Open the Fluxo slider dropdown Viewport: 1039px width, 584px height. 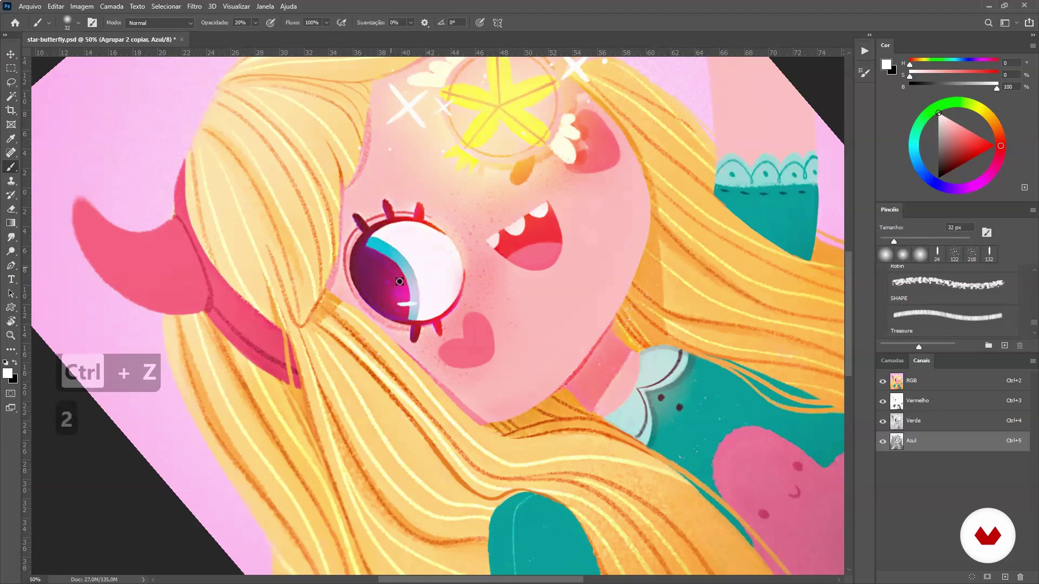(326, 23)
